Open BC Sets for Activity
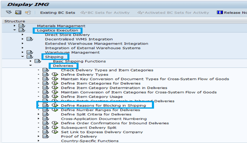 (x=105, y=13)
